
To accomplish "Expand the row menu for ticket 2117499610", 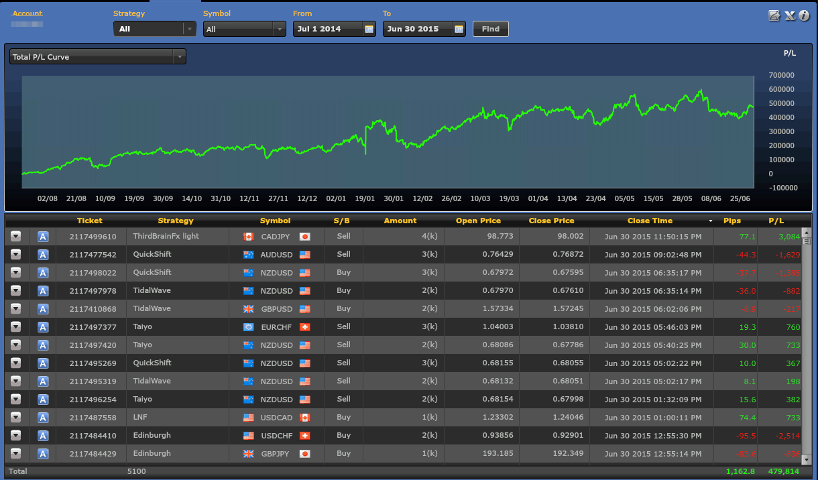I will tap(16, 236).
